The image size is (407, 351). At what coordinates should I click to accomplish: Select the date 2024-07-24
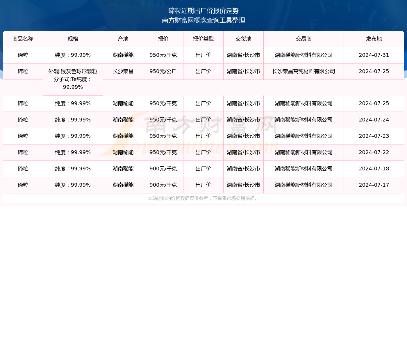tap(374, 120)
